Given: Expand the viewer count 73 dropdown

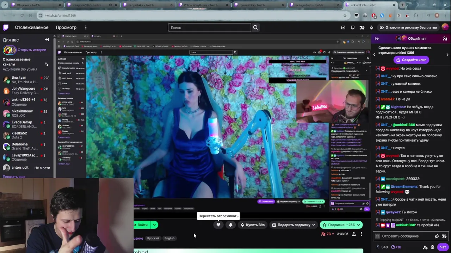Looking at the screenshot, I should [x=328, y=234].
